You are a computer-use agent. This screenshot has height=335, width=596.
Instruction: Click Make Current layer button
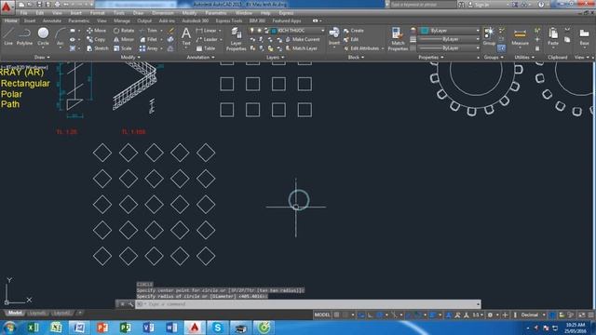[302, 39]
